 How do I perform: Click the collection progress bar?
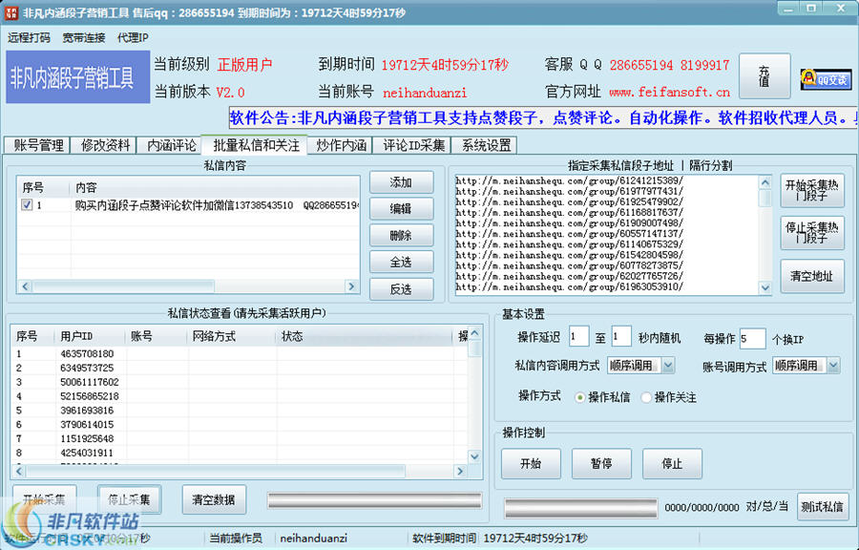(375, 500)
